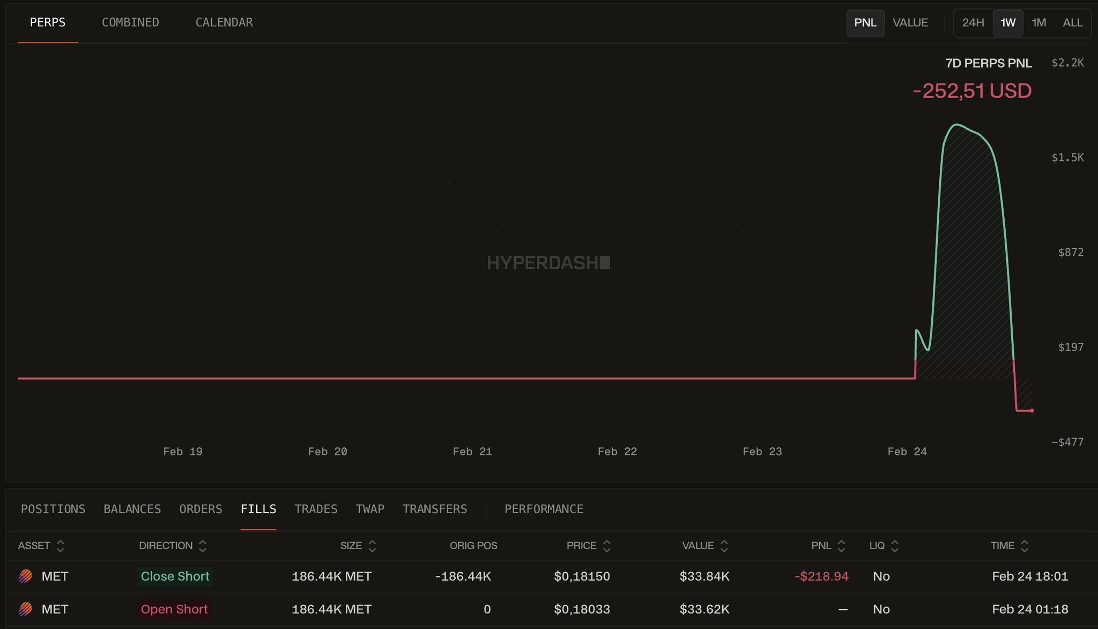The height and width of the screenshot is (629, 1098).
Task: Switch the chart to PNL mode
Action: pyautogui.click(x=865, y=23)
